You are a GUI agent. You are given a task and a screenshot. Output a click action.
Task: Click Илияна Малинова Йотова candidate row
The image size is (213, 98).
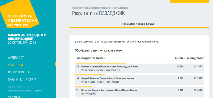click(139, 68)
